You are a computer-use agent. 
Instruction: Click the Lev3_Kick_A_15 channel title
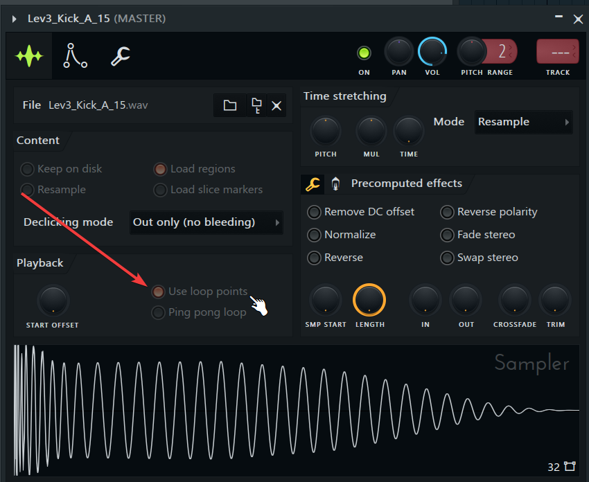(70, 19)
